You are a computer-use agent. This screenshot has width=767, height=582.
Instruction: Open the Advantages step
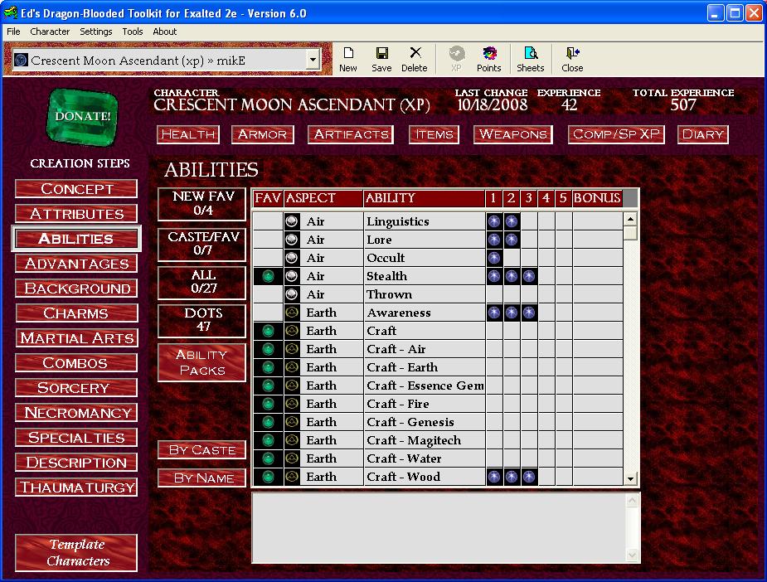76,264
